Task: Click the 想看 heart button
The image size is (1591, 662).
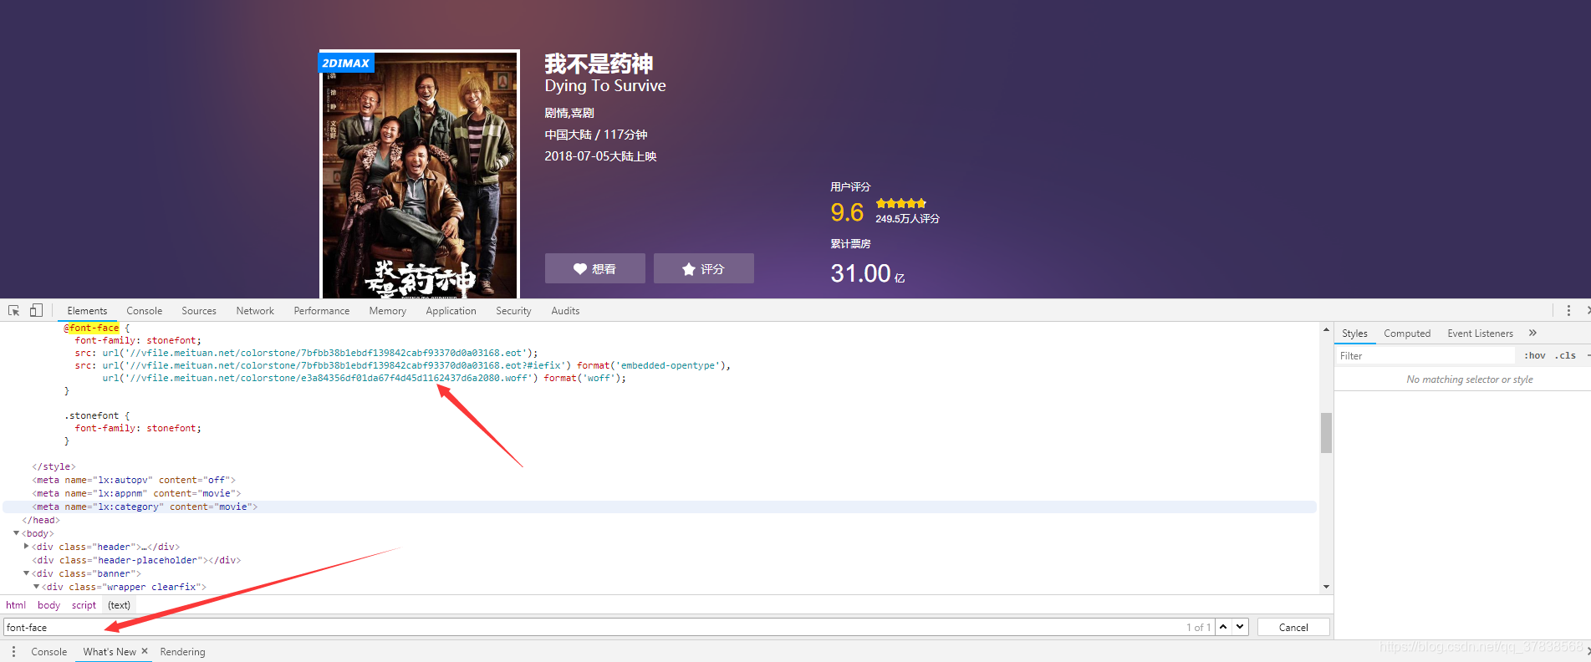Action: (x=594, y=268)
